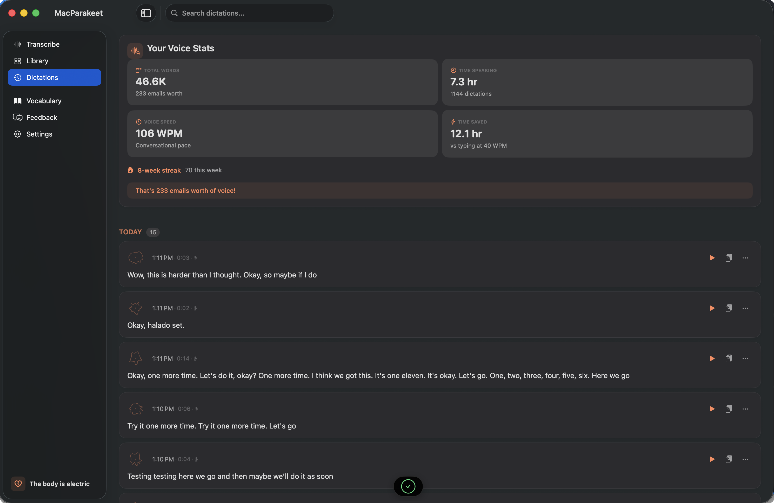The height and width of the screenshot is (503, 774).
Task: Click the Transcribe waveform icon
Action: click(x=18, y=44)
